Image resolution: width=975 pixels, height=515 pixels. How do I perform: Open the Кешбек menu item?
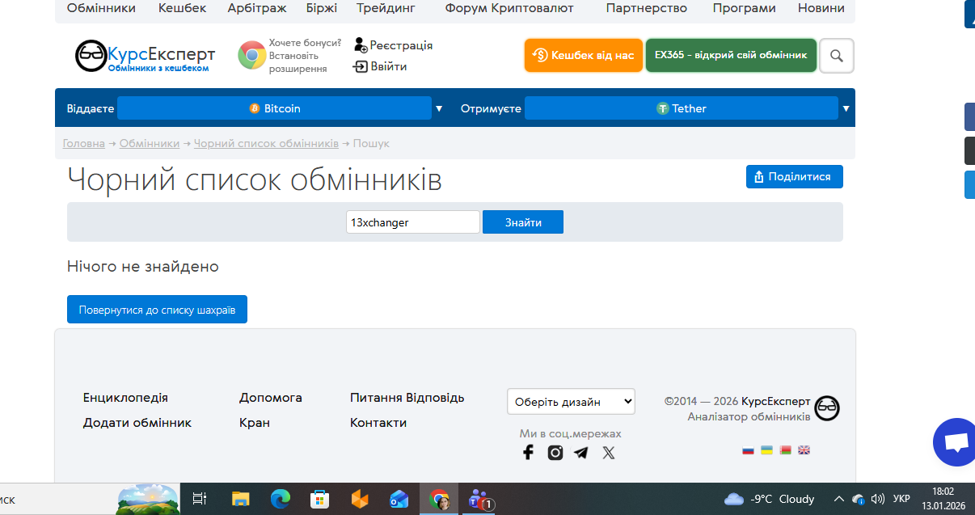(x=182, y=8)
